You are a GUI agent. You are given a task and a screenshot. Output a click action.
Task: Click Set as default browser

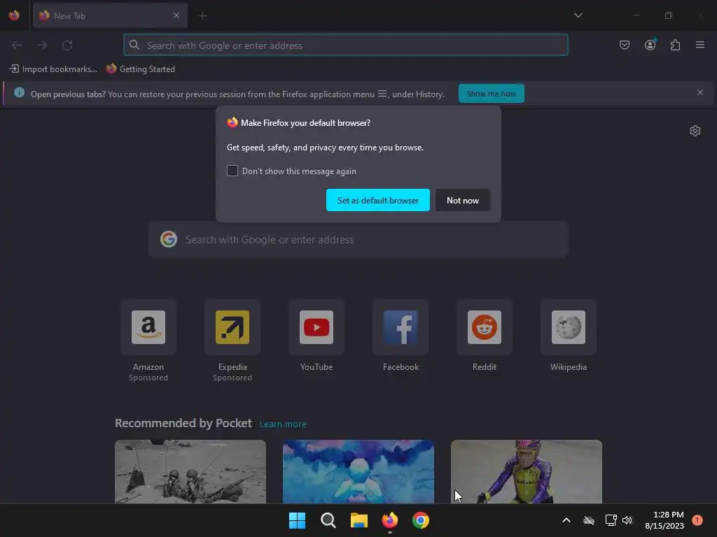click(x=377, y=200)
